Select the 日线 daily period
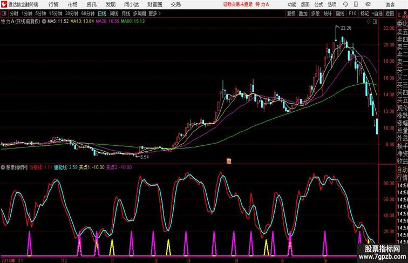Image resolution: width=408 pixels, height=263 pixels. click(x=102, y=14)
